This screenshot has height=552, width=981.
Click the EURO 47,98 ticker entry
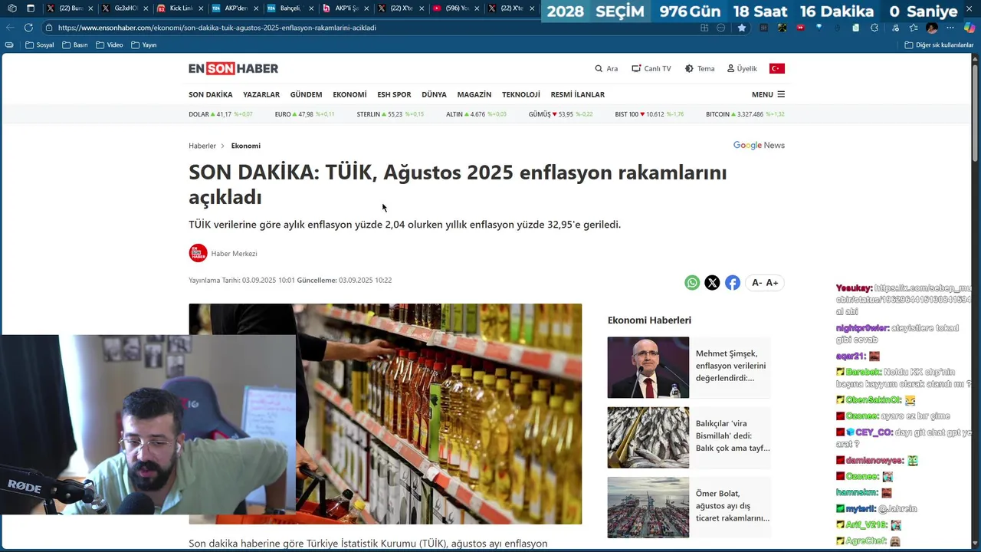pyautogui.click(x=304, y=114)
